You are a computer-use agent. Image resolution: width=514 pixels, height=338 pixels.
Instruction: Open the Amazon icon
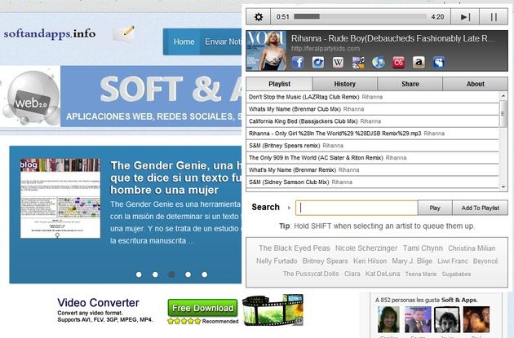coord(419,62)
